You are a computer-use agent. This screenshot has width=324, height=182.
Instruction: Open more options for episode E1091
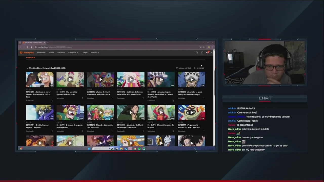(x=113, y=98)
